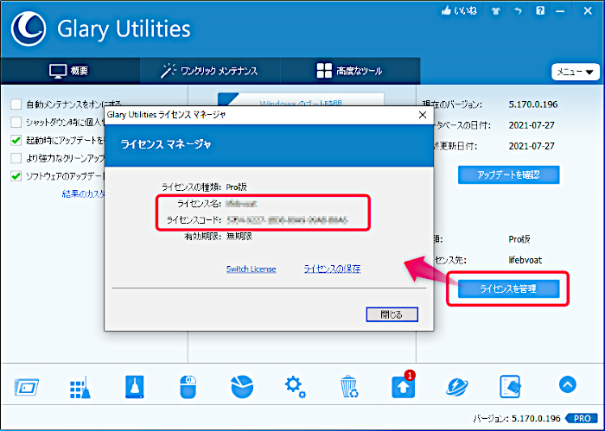
Task: Toggle 自動メンテナンスをオンにする checkbox
Action: click(x=16, y=105)
